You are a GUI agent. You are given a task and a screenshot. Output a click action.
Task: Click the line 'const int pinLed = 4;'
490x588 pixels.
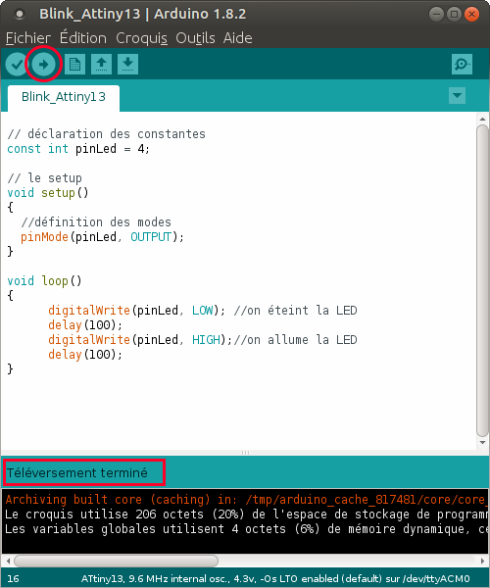(x=78, y=149)
